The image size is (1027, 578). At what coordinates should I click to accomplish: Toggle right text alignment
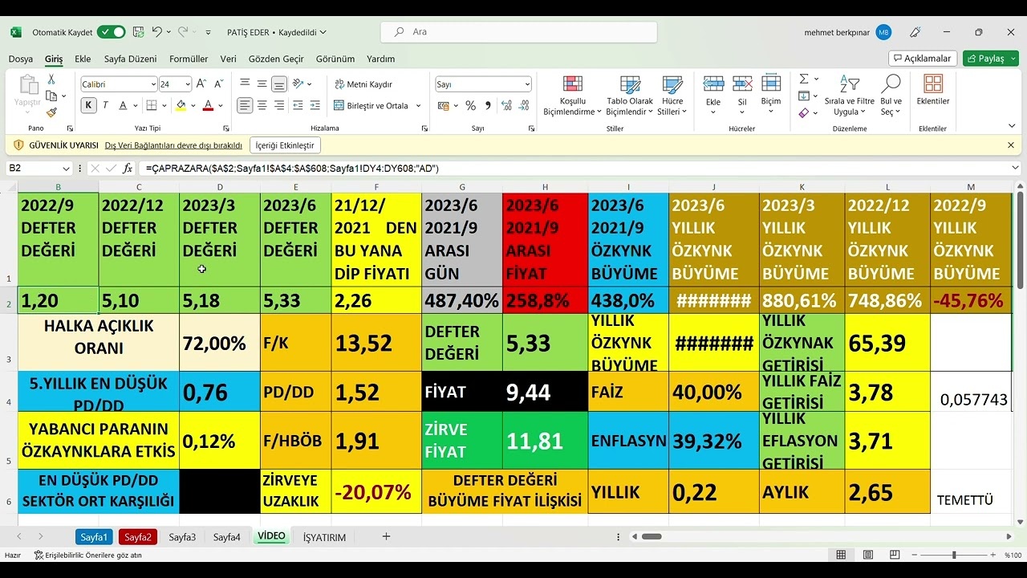279,105
